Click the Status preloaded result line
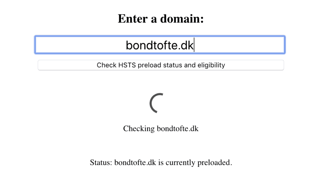 point(161,162)
